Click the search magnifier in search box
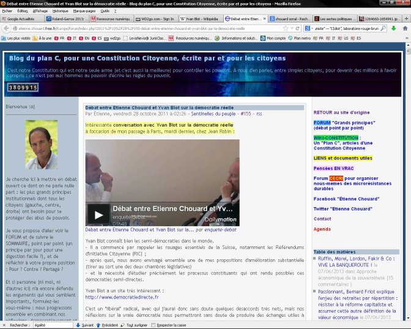Screen dimensions: 411x329 [x=383, y=28]
